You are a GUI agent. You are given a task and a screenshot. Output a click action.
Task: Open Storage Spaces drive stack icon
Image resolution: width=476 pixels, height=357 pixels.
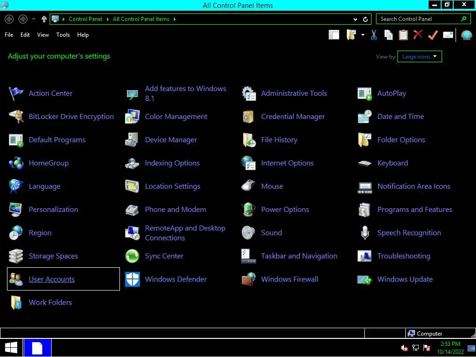16,256
